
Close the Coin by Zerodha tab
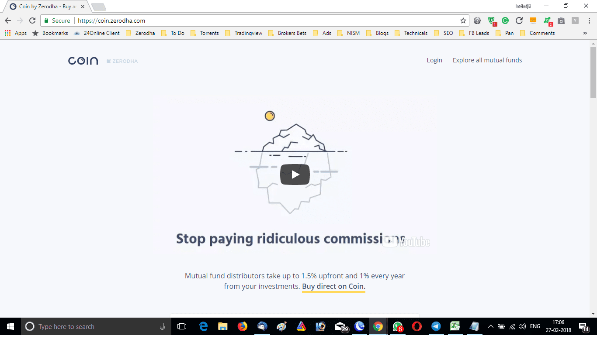pos(83,7)
